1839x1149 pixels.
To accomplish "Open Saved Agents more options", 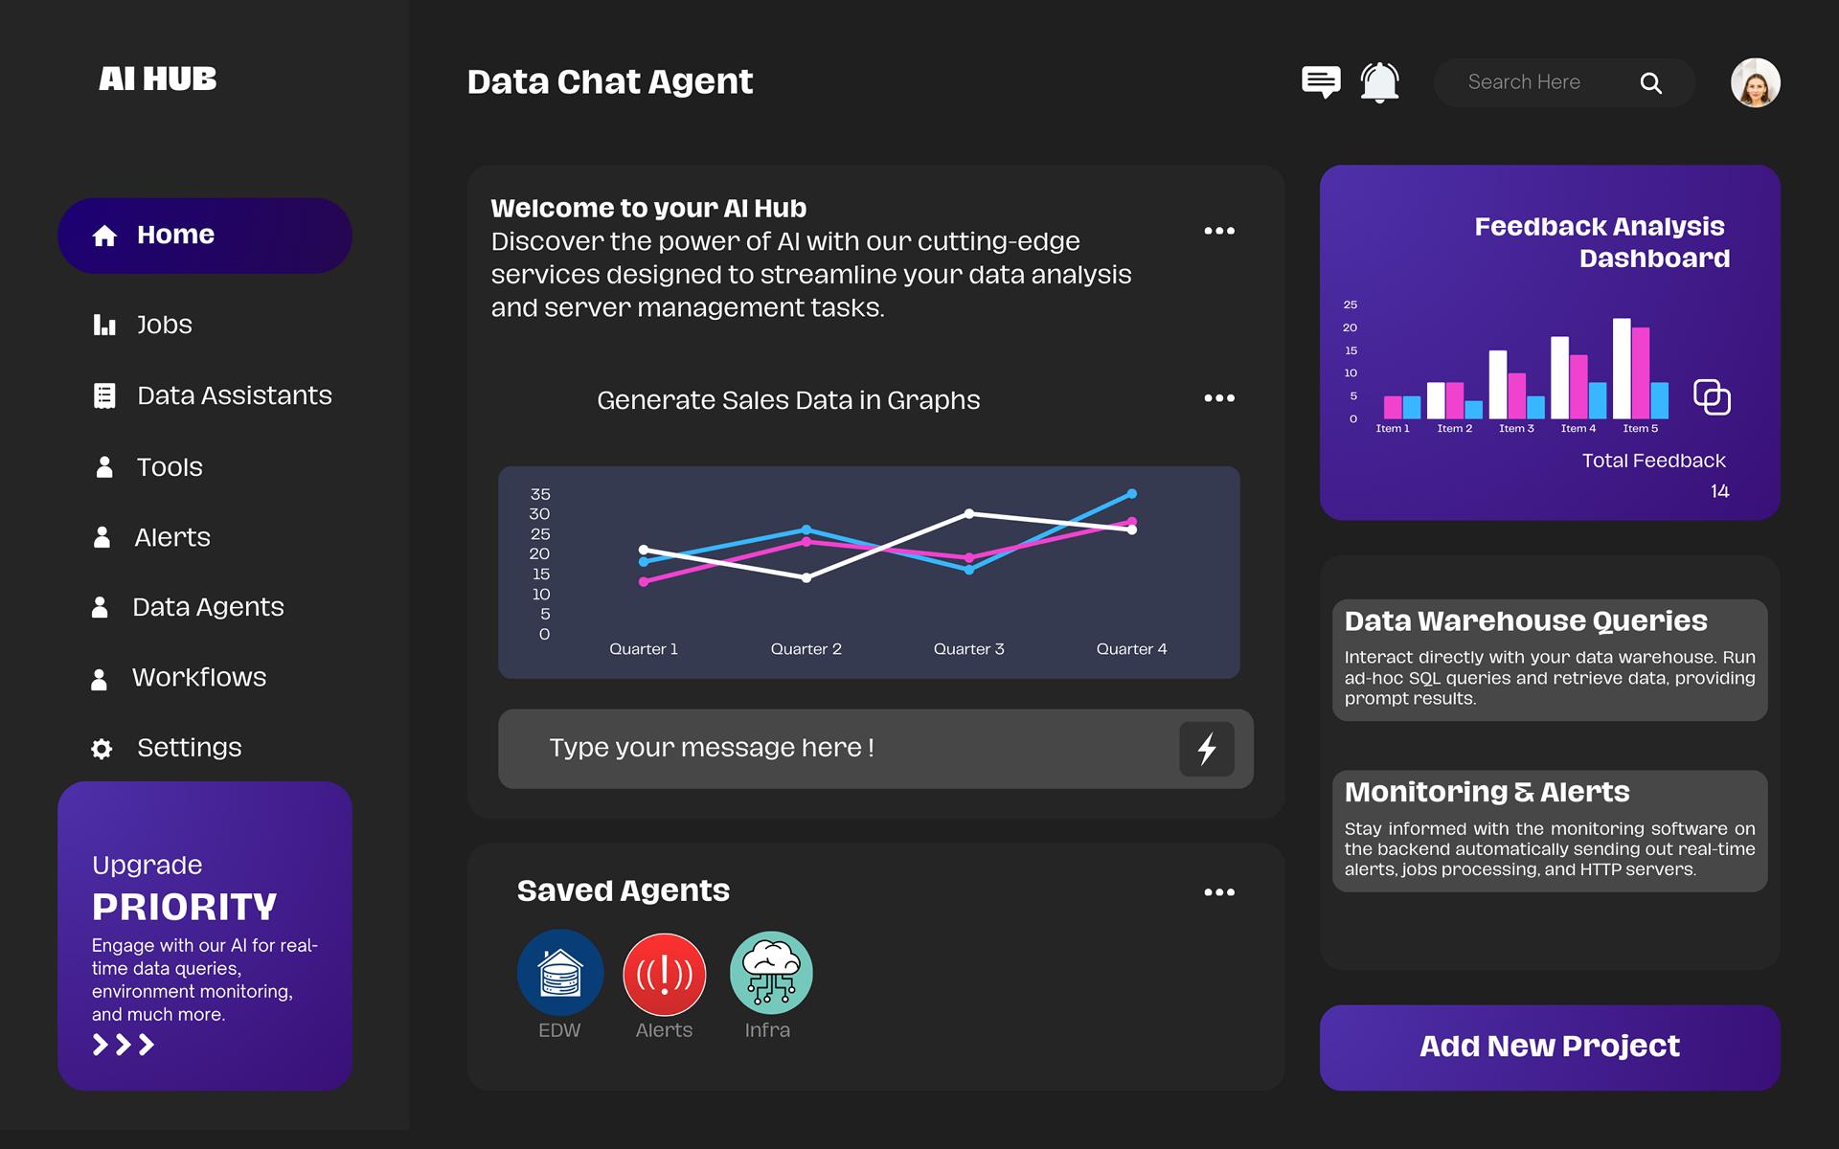I will pos(1218,892).
